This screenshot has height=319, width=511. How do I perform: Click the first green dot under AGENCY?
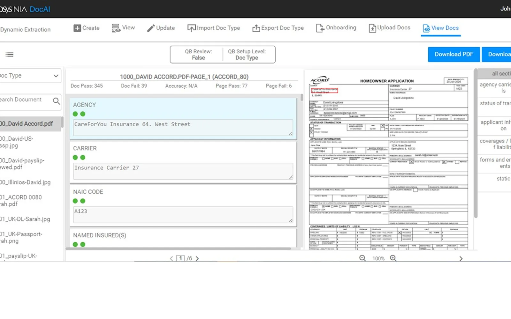point(75,114)
